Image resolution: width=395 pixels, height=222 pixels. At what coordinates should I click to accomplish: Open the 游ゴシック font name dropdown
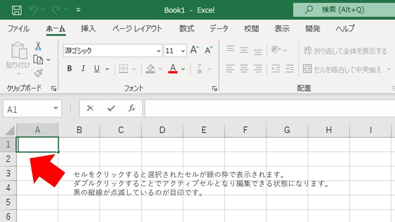(159, 51)
